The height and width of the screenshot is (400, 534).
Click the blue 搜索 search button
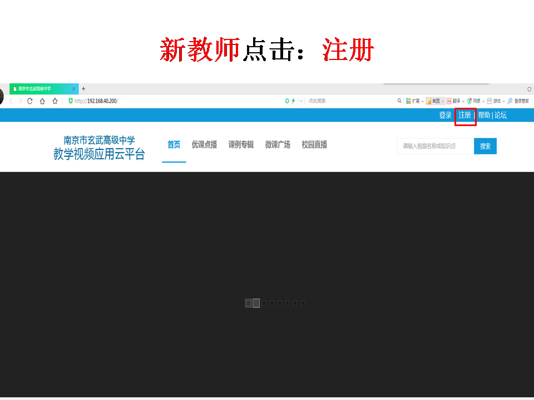click(x=485, y=146)
